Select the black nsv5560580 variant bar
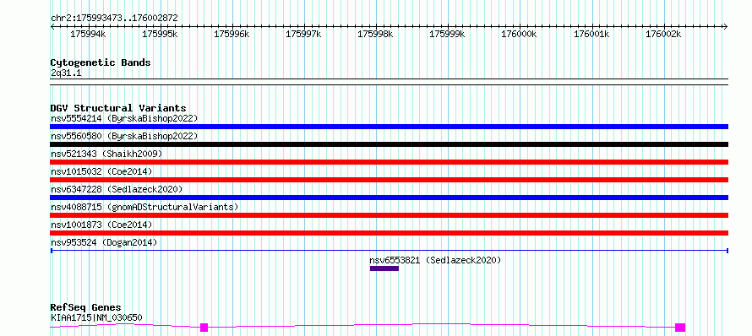 (389, 144)
